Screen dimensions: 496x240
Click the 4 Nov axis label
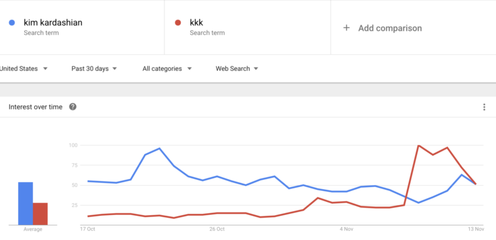[x=346, y=229]
